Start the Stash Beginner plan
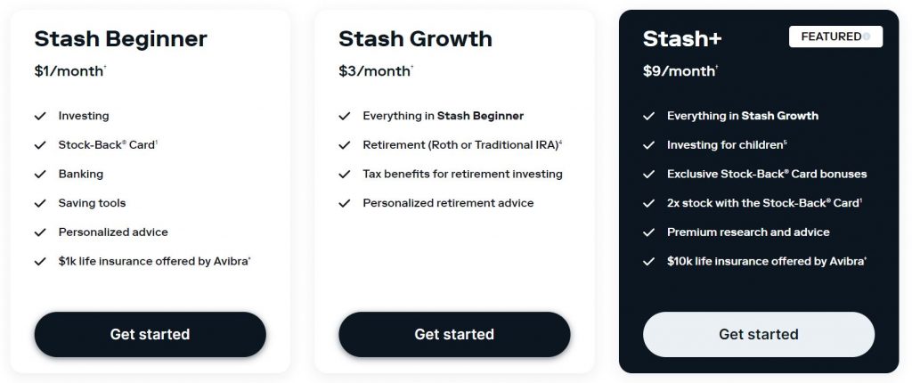Screen dimensions: 912x383 click(150, 334)
